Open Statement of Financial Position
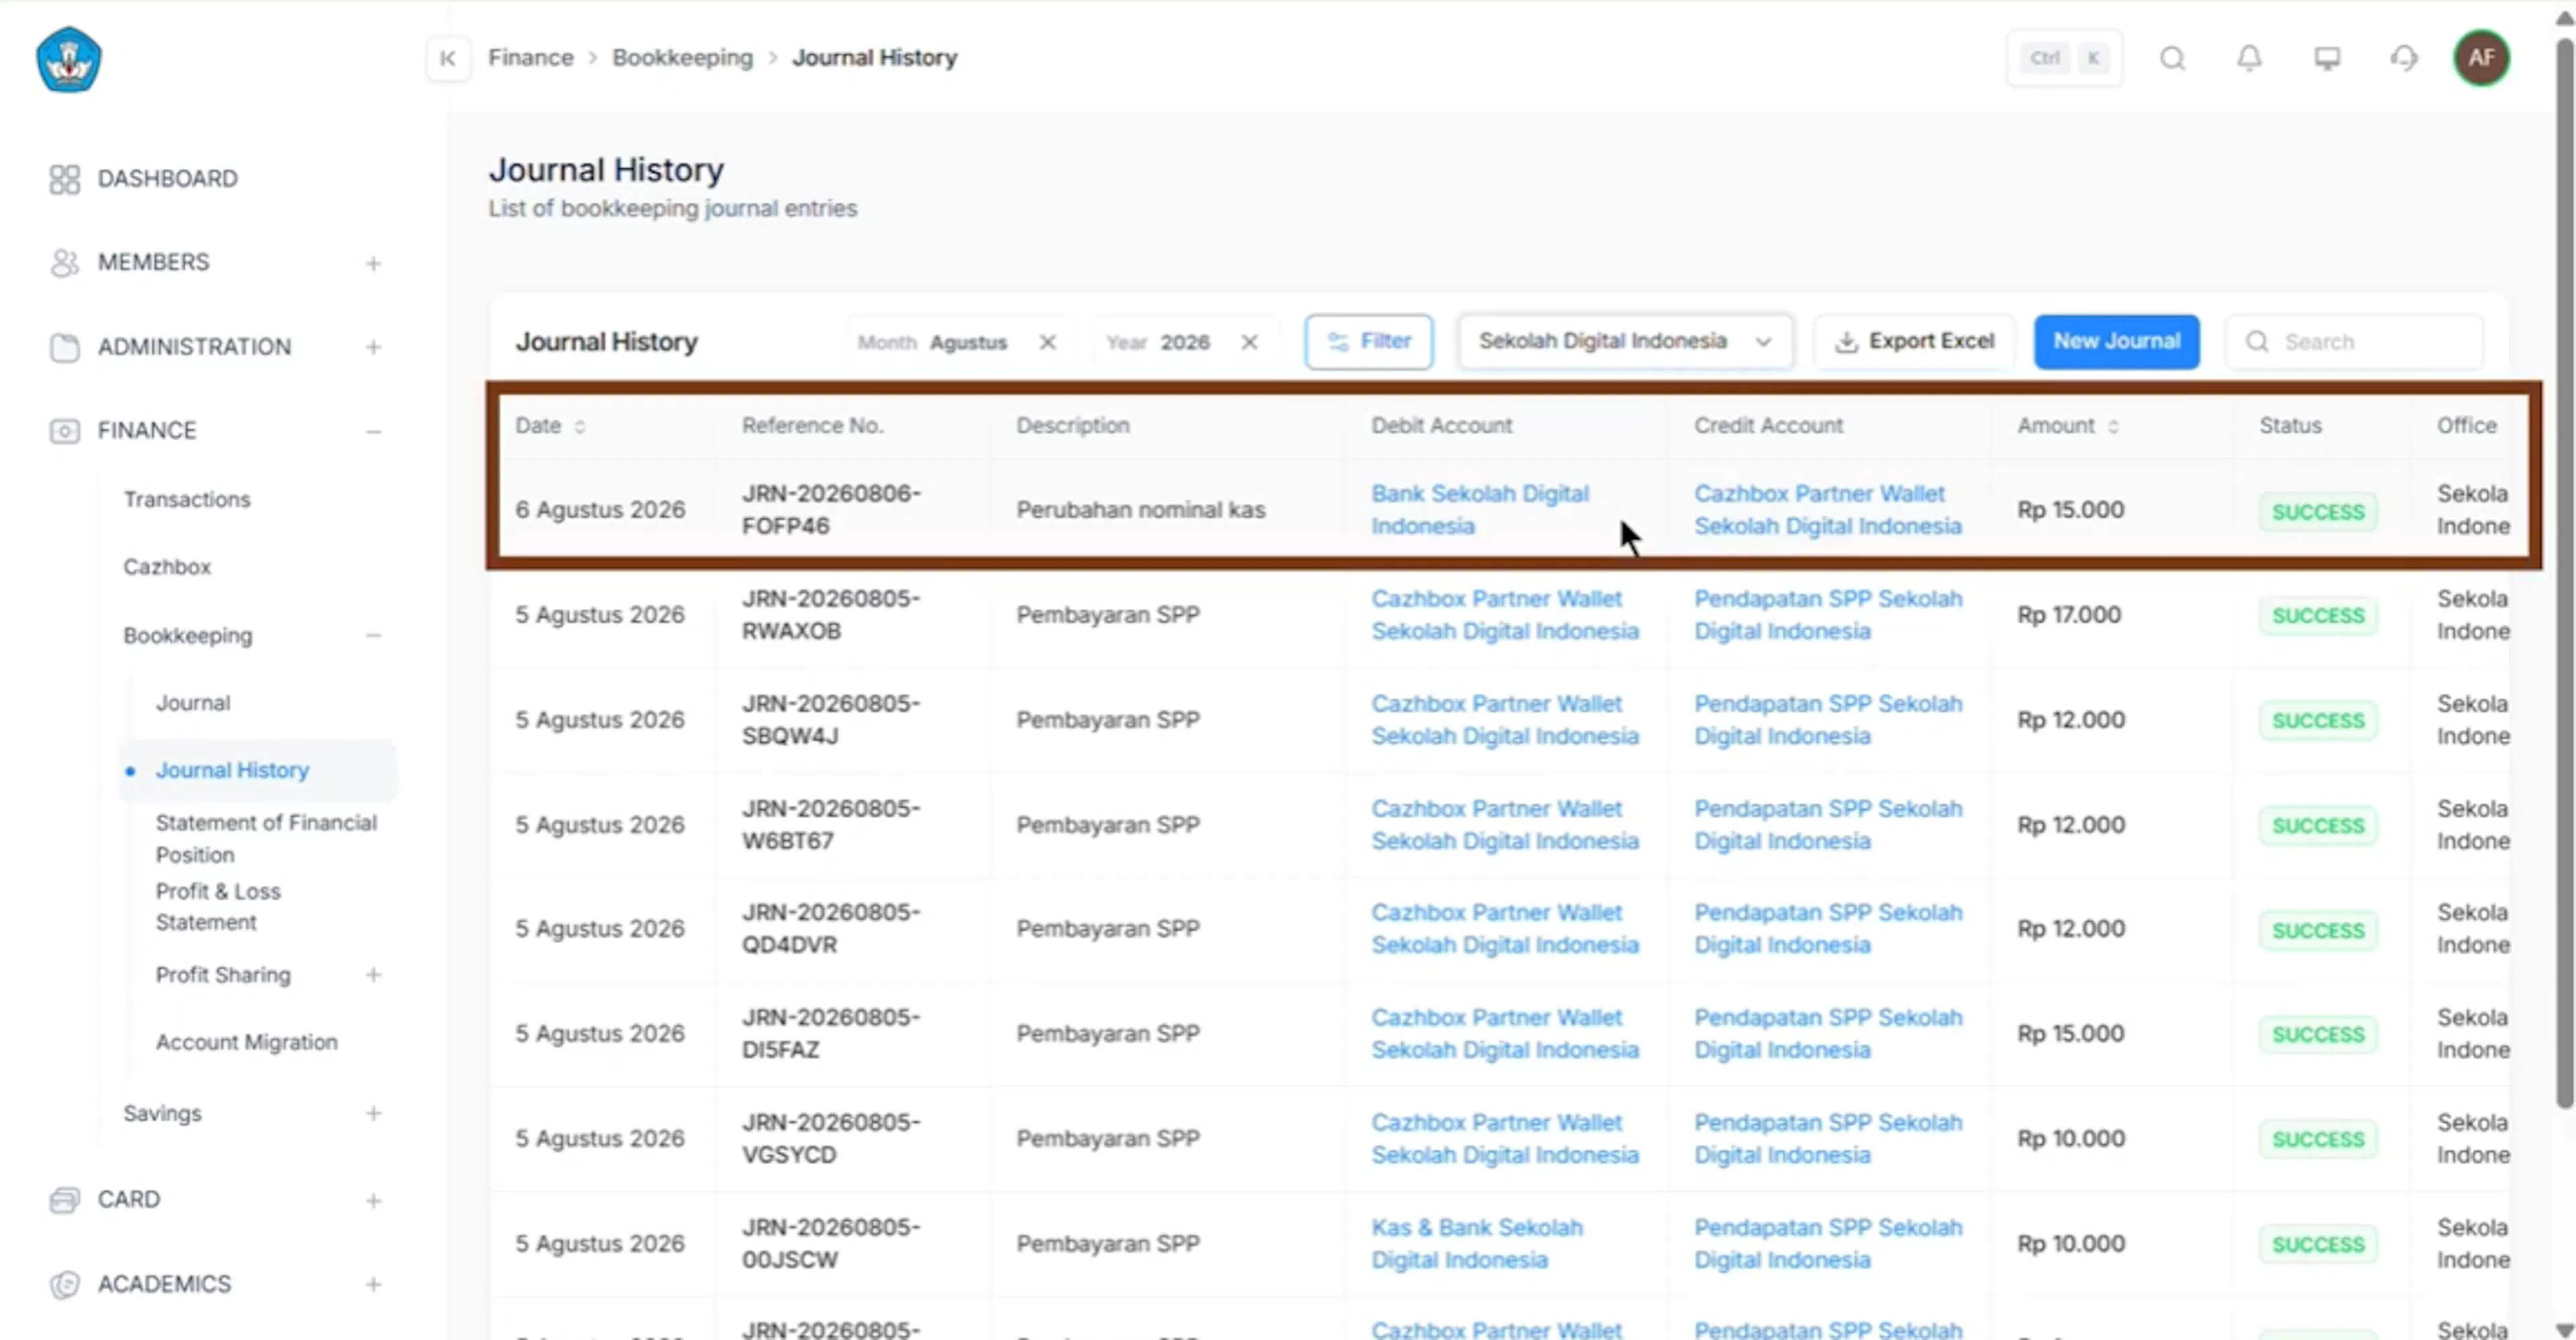The width and height of the screenshot is (2576, 1340). click(266, 838)
